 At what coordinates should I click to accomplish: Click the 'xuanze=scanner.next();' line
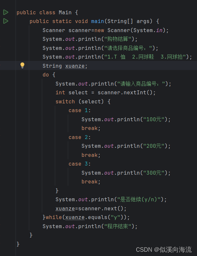click(x=91, y=208)
